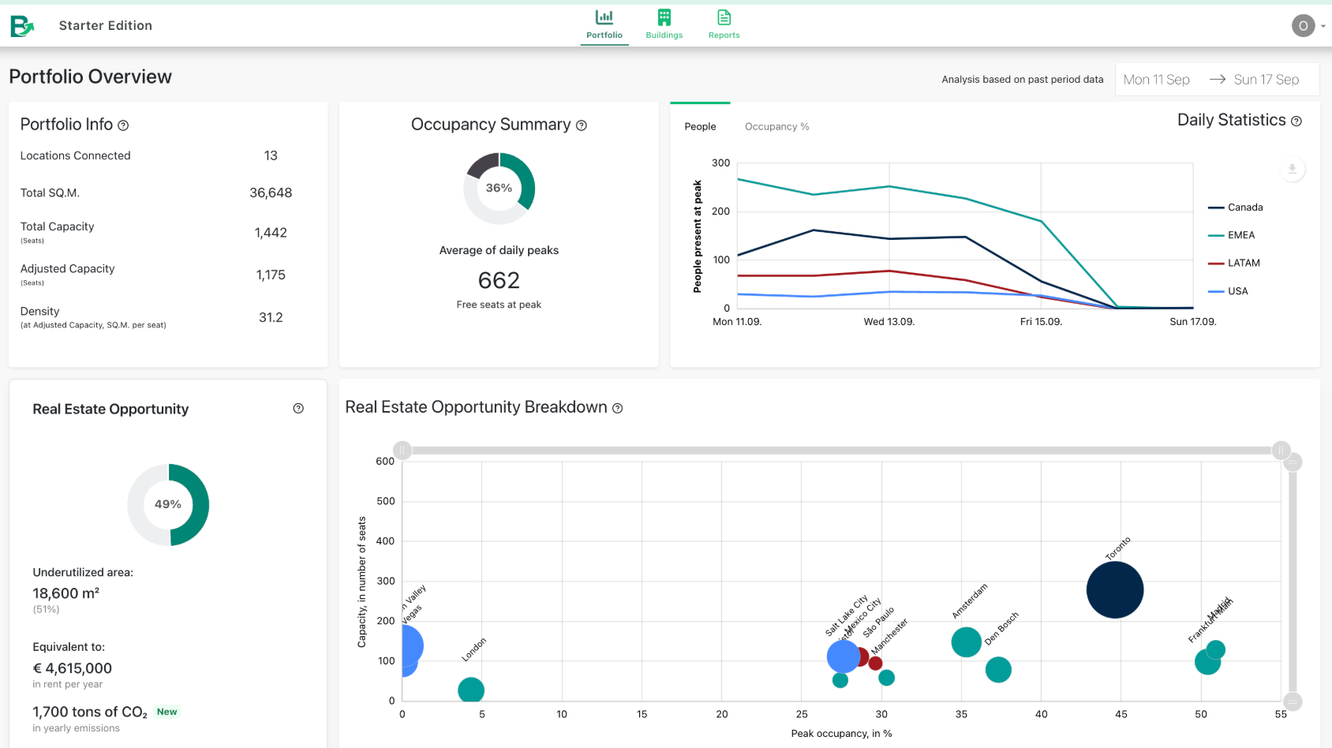Click the 49% opportunity donut chart
1332x748 pixels.
168,505
